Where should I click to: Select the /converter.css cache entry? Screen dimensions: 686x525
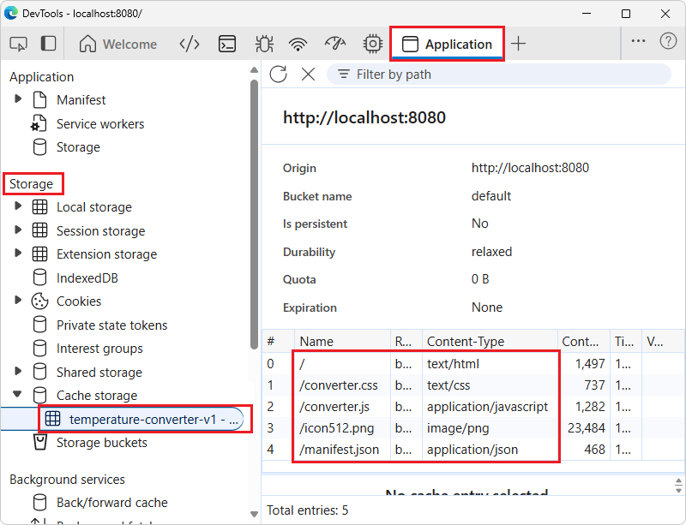[x=340, y=385]
